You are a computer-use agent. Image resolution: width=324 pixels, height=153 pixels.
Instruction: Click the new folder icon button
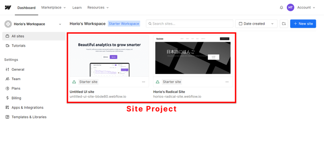click(284, 24)
